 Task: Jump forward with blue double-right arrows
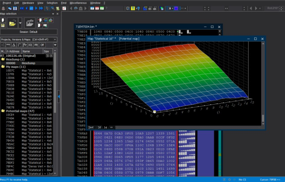pos(41,8)
